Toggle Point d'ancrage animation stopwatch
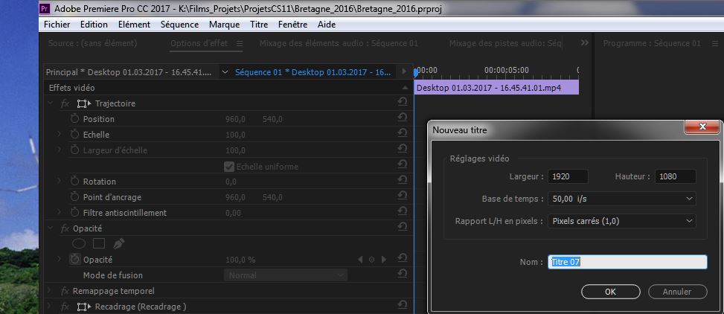Screen dimensions: 724x314 75,196
